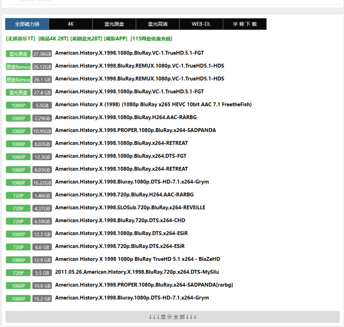
Task: Open the 16.22GB DTS-HD-7.1.x264-Grym link
Action: (132, 182)
